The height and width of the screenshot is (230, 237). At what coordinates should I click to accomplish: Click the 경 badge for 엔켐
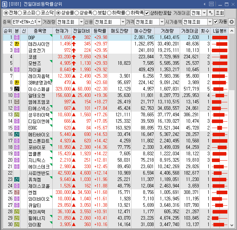17,192
